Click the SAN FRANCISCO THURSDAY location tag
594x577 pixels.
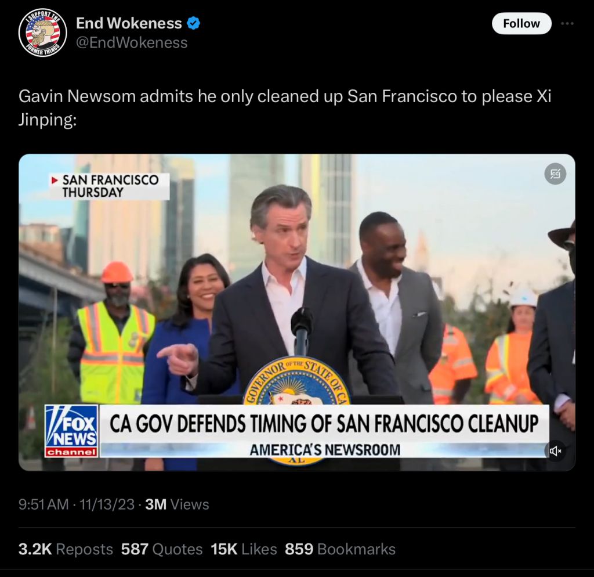[109, 186]
